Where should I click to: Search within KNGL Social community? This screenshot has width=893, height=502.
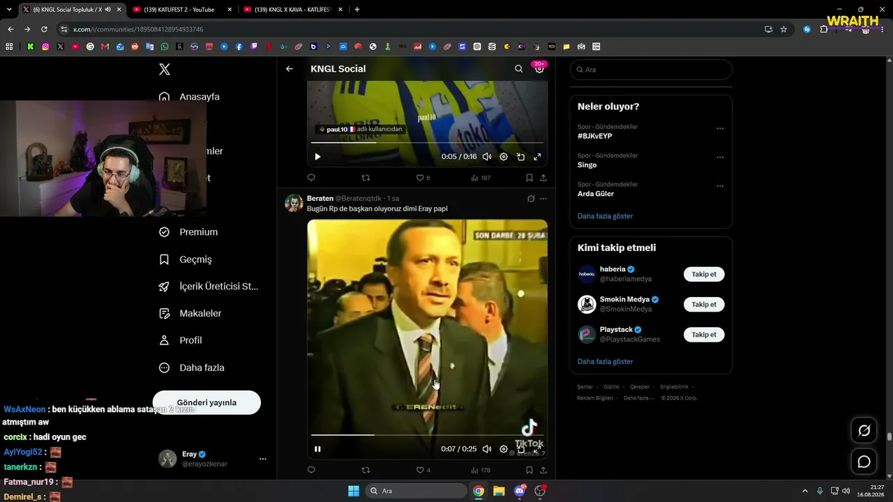point(518,69)
